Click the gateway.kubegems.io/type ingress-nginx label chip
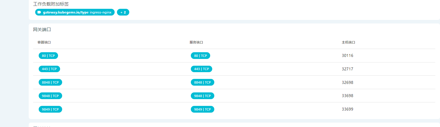Screen dimensions: 440x127 [x=75, y=12]
